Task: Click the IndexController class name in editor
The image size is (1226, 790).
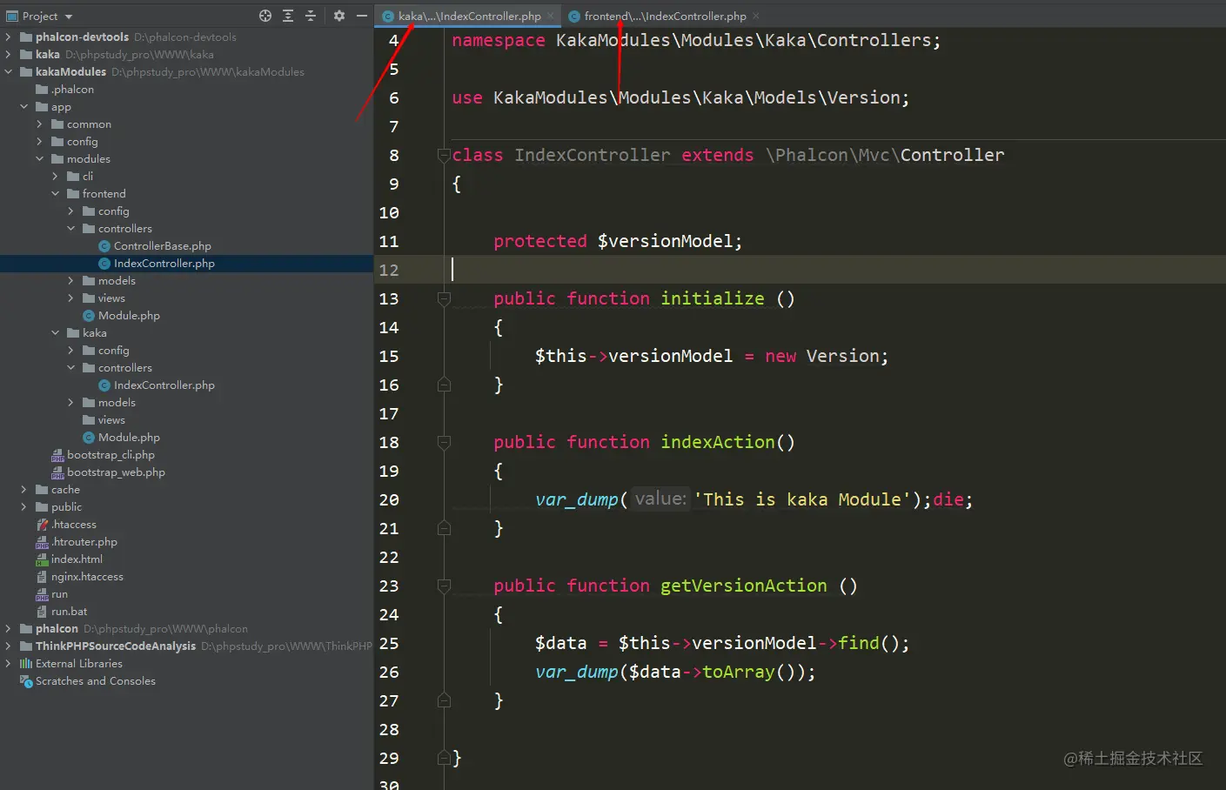Action: [592, 155]
